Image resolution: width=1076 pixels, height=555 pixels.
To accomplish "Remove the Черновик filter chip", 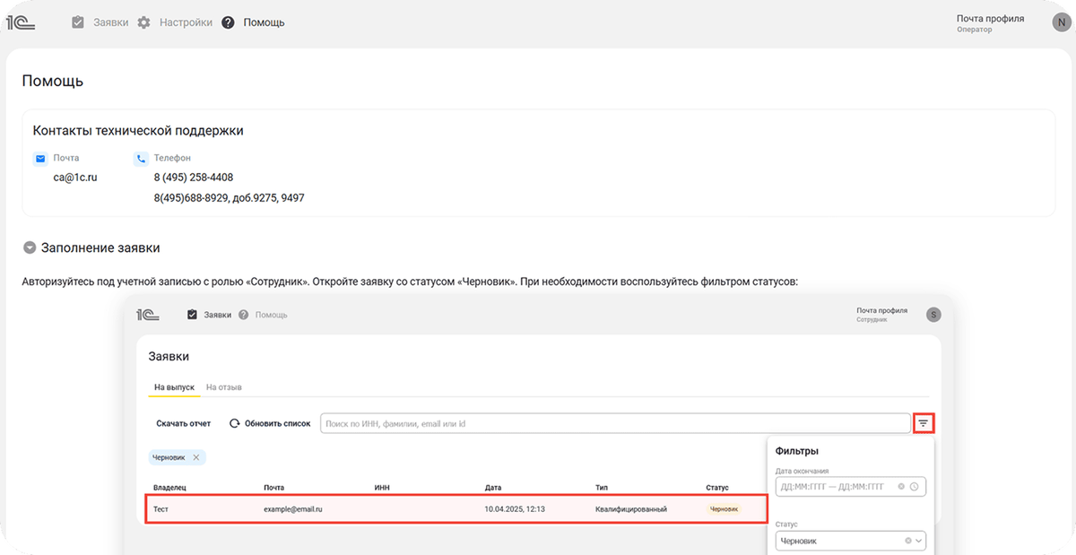I will tap(196, 457).
